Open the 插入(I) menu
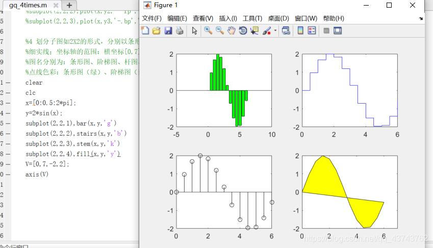 [x=228, y=18]
